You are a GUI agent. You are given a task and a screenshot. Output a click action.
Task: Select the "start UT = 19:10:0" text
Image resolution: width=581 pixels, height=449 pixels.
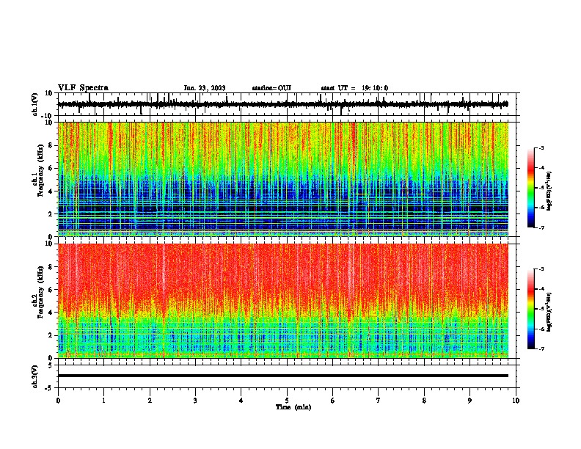tap(354, 88)
